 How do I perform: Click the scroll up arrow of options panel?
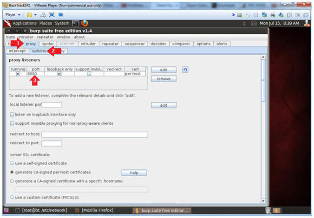pyautogui.click(x=263, y=57)
